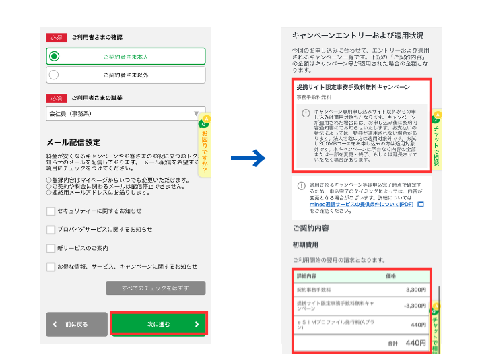Select the ご契約者さま以外 radio option
Viewport: 478px width, 359px height.
click(x=126, y=75)
